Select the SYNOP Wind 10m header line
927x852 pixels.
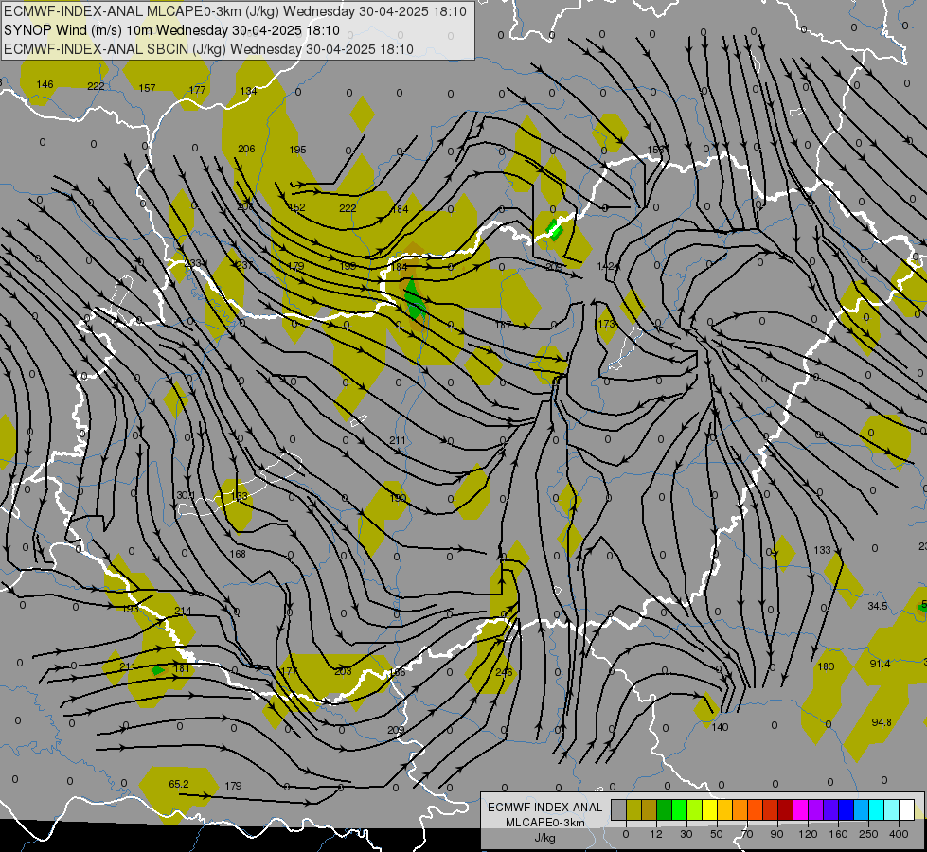click(171, 30)
